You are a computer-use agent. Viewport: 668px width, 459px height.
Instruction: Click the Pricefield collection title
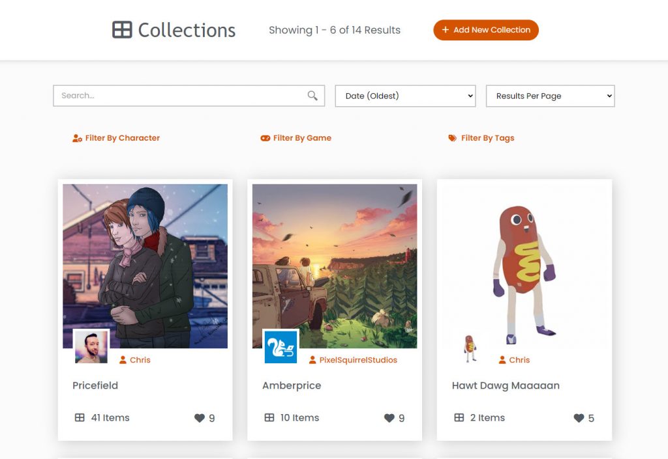coord(95,385)
